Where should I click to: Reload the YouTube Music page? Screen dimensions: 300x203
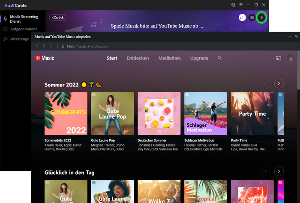pyautogui.click(x=51, y=46)
